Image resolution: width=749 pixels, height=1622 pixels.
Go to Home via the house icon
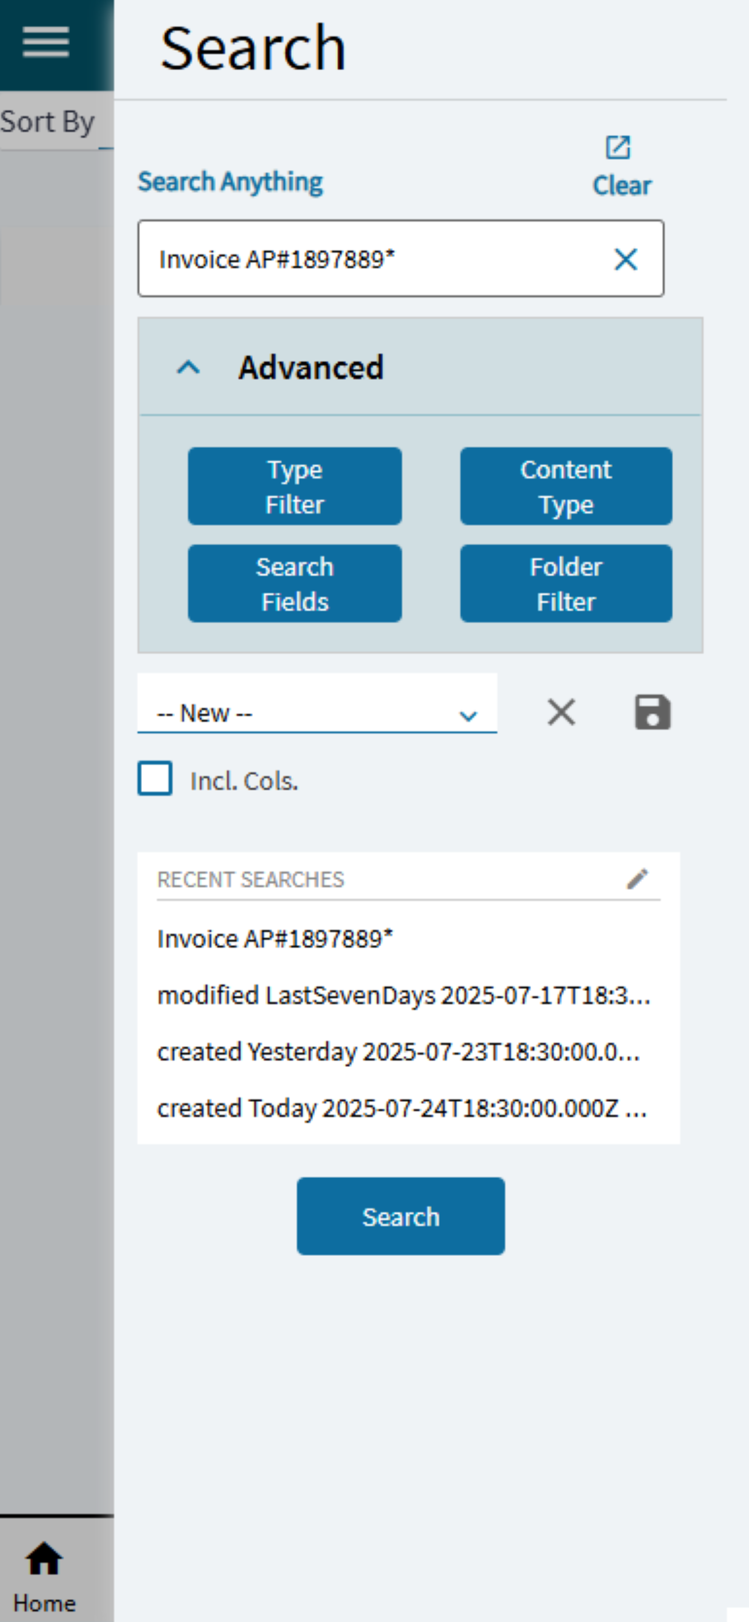(x=44, y=1559)
